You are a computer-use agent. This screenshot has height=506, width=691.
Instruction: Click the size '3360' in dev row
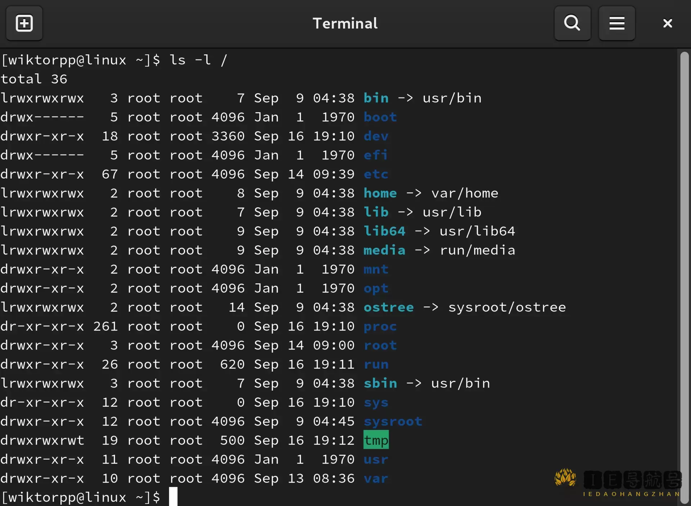pyautogui.click(x=228, y=136)
